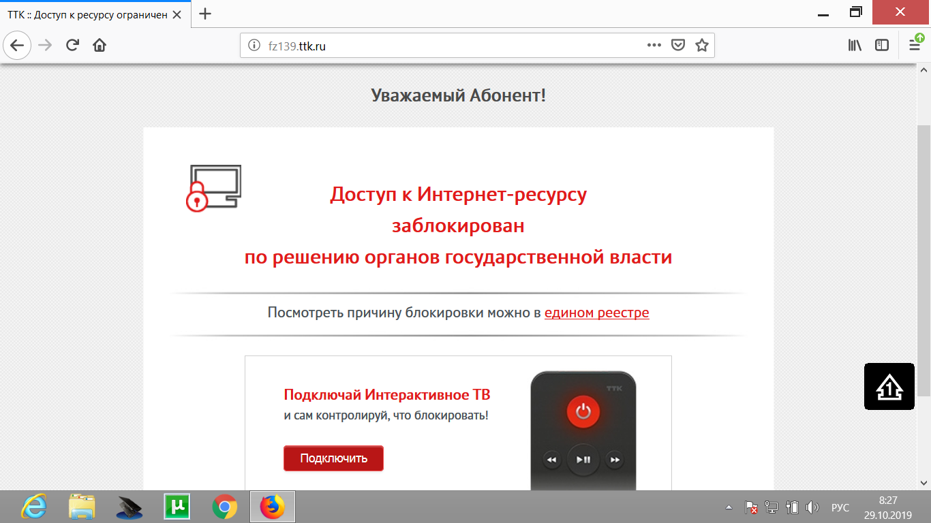Save the page to Pocket
This screenshot has width=931, height=523.
tap(678, 46)
